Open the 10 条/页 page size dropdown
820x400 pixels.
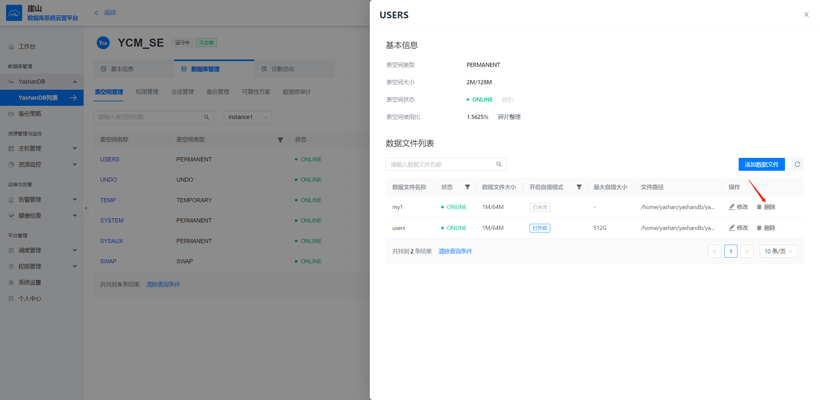[778, 251]
